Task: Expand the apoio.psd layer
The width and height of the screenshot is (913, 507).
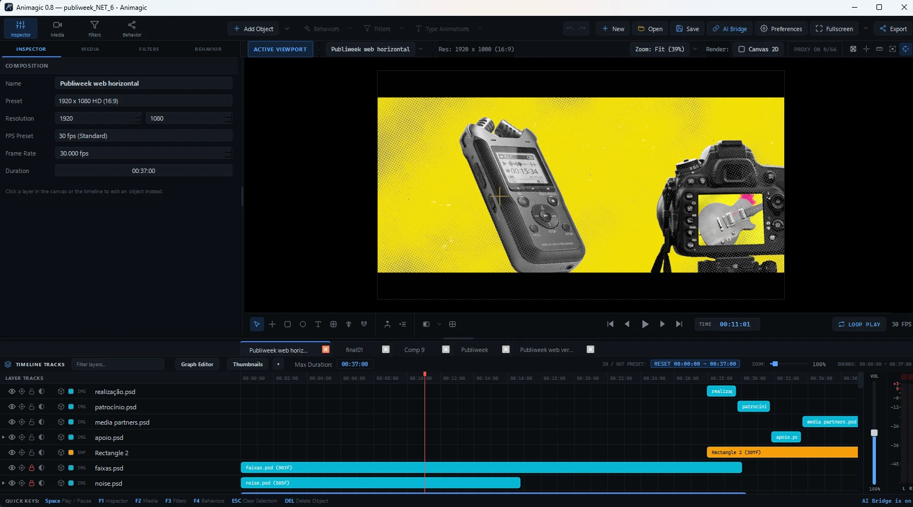Action: point(3,437)
